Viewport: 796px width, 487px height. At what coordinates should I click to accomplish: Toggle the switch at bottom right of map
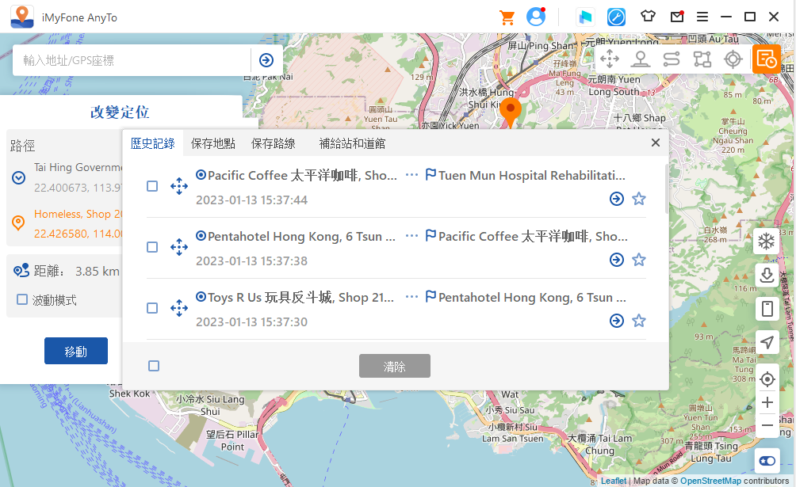pos(767,461)
